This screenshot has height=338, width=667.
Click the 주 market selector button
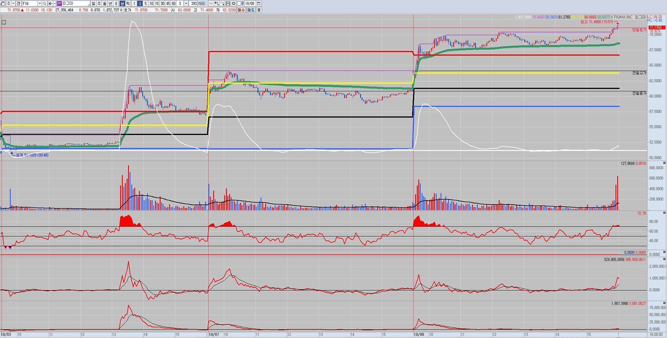8,3
